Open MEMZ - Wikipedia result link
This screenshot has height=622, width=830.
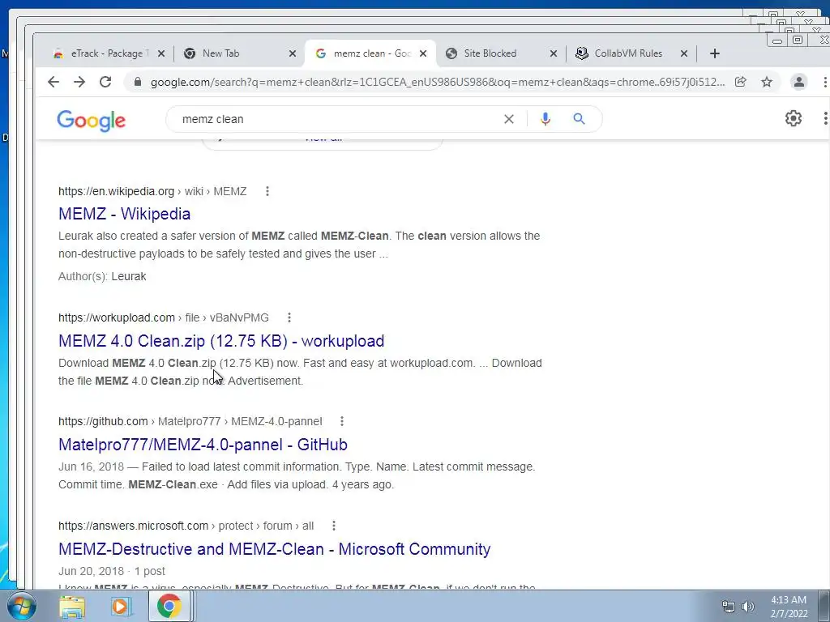point(124,214)
